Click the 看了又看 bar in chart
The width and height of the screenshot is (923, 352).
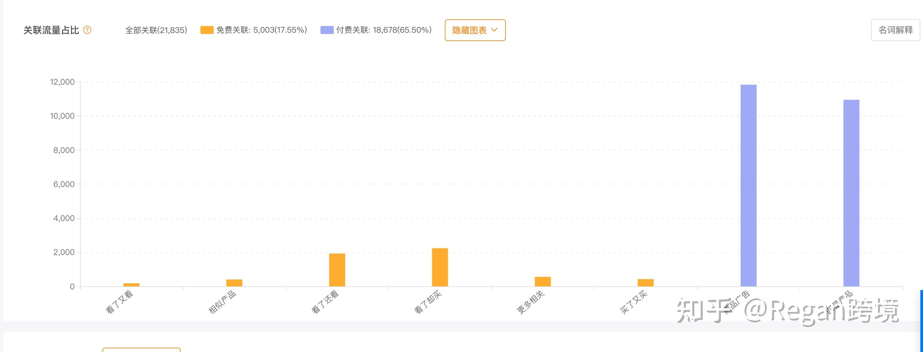click(x=131, y=285)
